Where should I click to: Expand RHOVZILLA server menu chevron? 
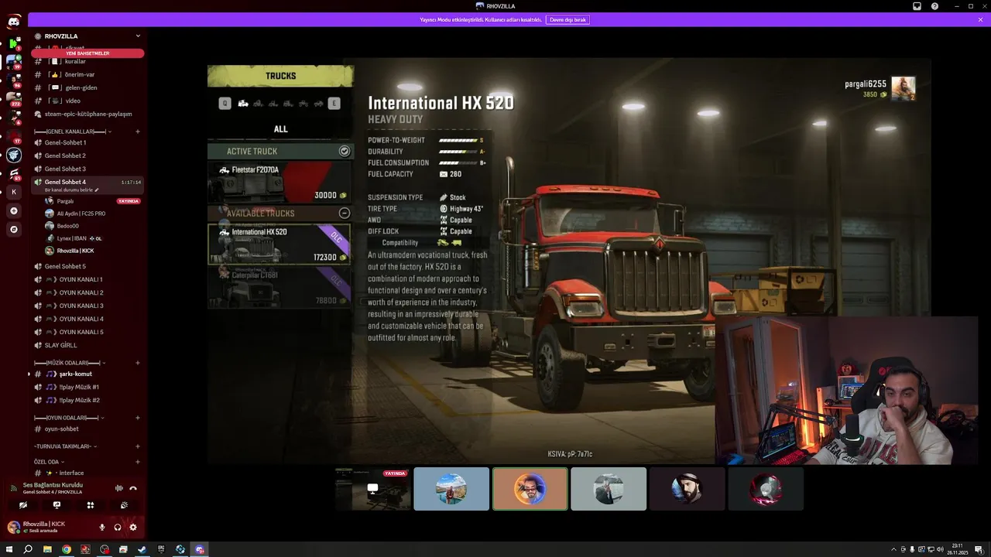pos(138,36)
